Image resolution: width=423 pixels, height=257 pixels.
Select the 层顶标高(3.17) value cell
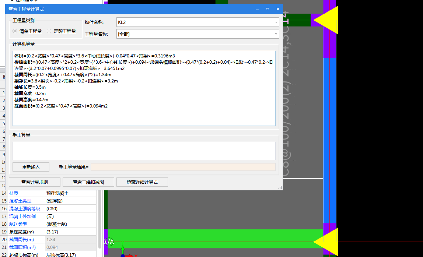[x=71, y=254]
